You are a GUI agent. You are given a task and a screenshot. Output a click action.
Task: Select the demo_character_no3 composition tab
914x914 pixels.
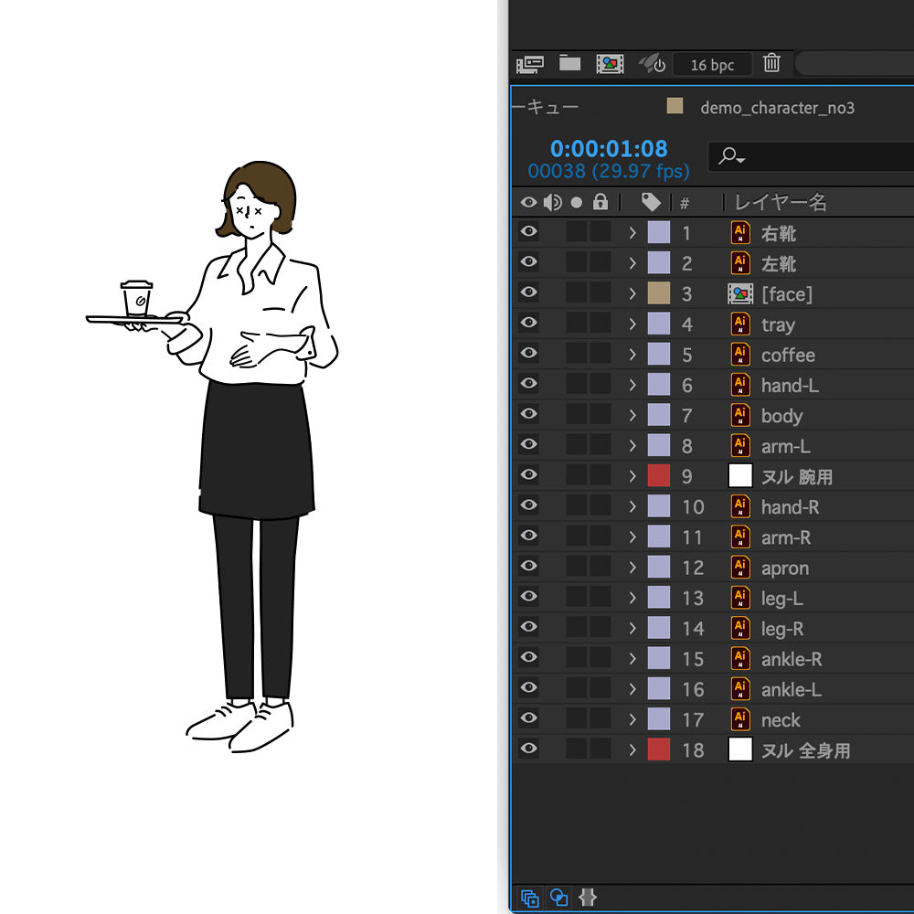coord(777,108)
